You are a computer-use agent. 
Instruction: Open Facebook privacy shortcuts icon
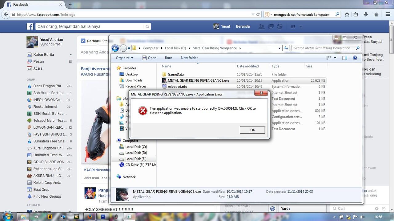[x=293, y=27]
